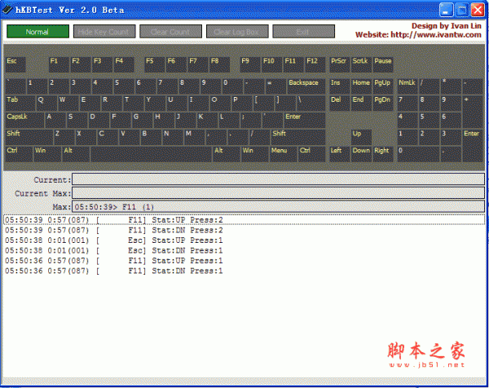Click the right Alt key tile
489x388 pixels.
[227, 154]
